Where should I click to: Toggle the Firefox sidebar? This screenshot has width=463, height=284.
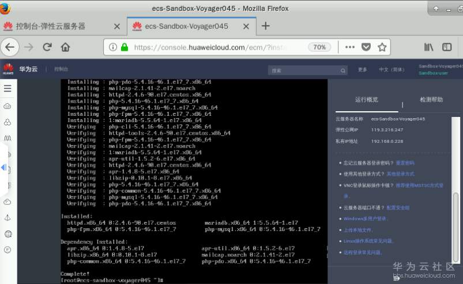(447, 47)
